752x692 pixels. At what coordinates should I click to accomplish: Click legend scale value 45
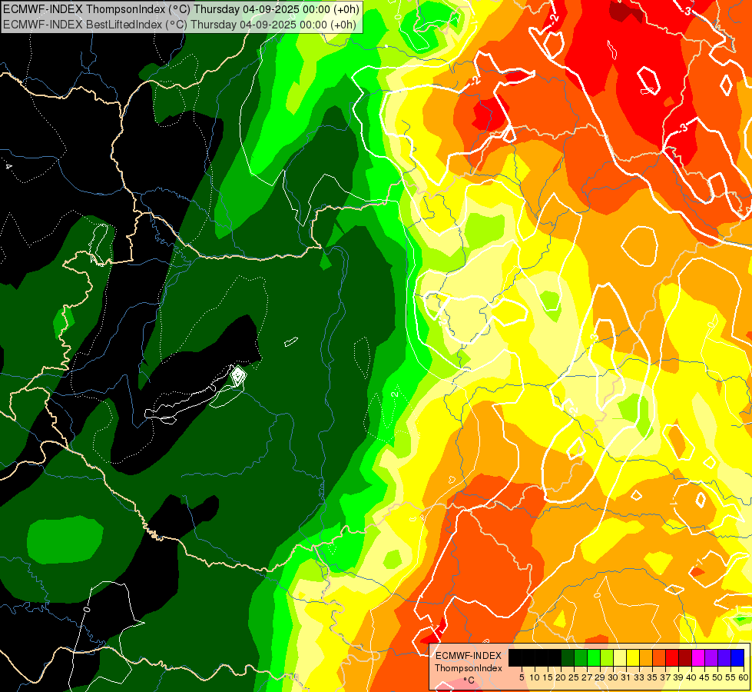click(x=705, y=677)
